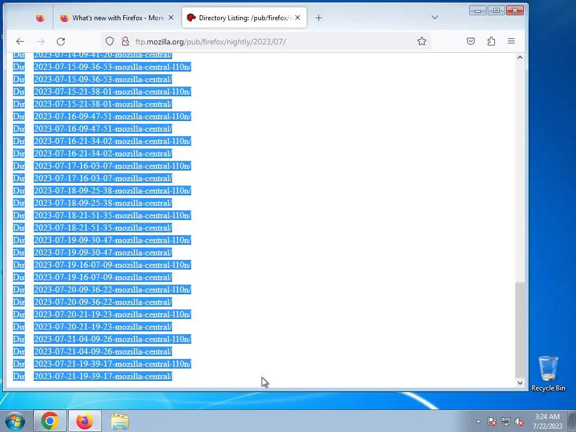Open Action Center flag icon
The height and width of the screenshot is (432, 576).
492,421
